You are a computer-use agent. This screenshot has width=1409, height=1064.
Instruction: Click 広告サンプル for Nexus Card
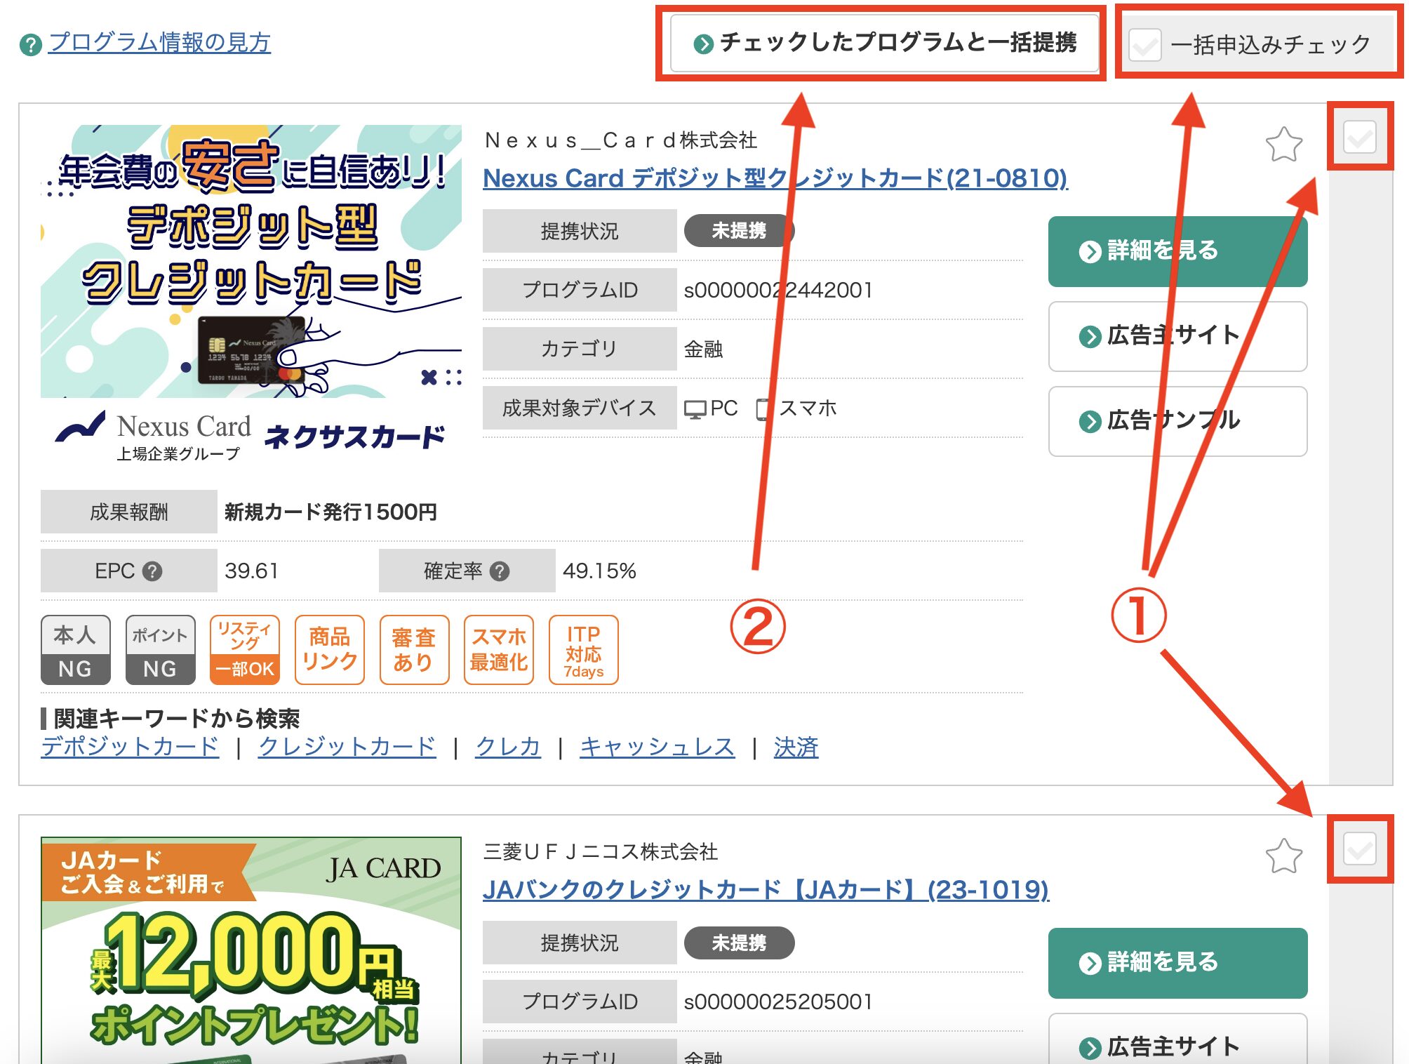coord(1177,421)
